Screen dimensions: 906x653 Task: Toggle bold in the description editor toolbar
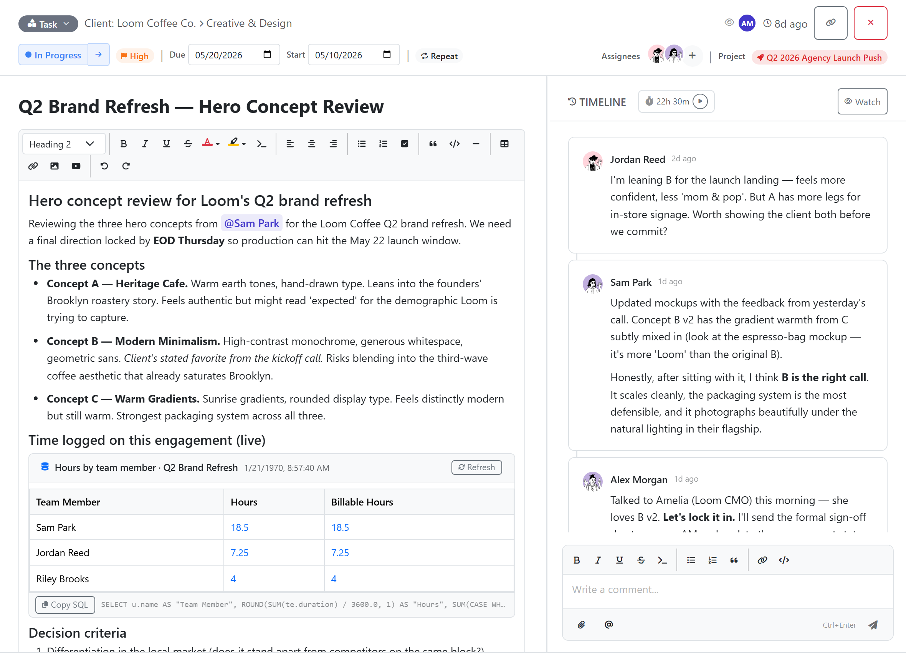(124, 144)
